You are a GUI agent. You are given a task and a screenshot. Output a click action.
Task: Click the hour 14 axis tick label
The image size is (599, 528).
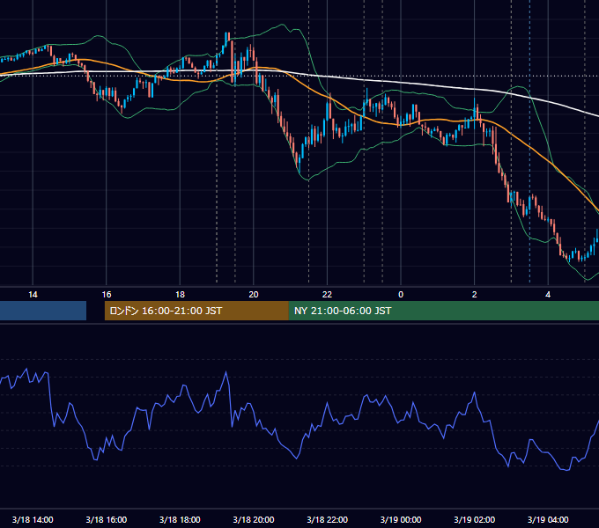(x=33, y=295)
